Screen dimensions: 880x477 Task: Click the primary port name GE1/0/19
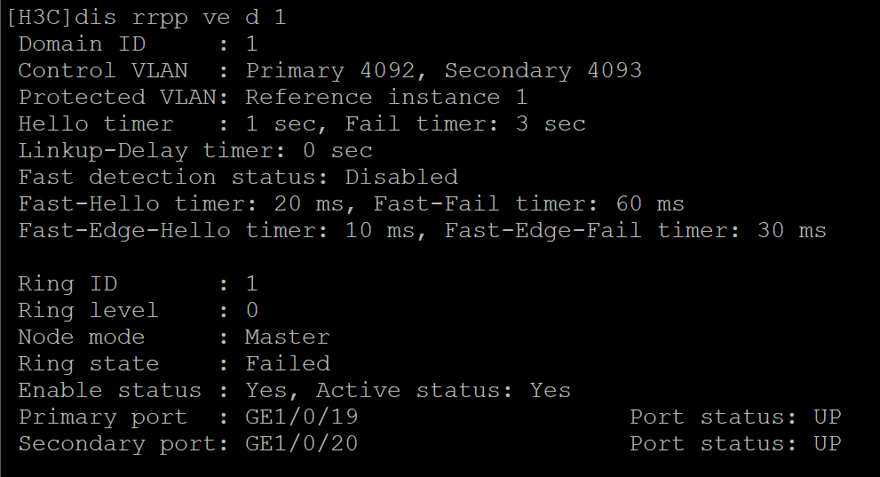point(301,417)
